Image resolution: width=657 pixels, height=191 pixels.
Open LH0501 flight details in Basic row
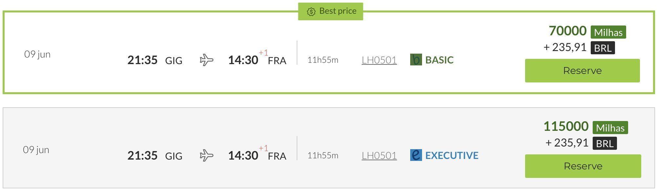[x=379, y=60]
